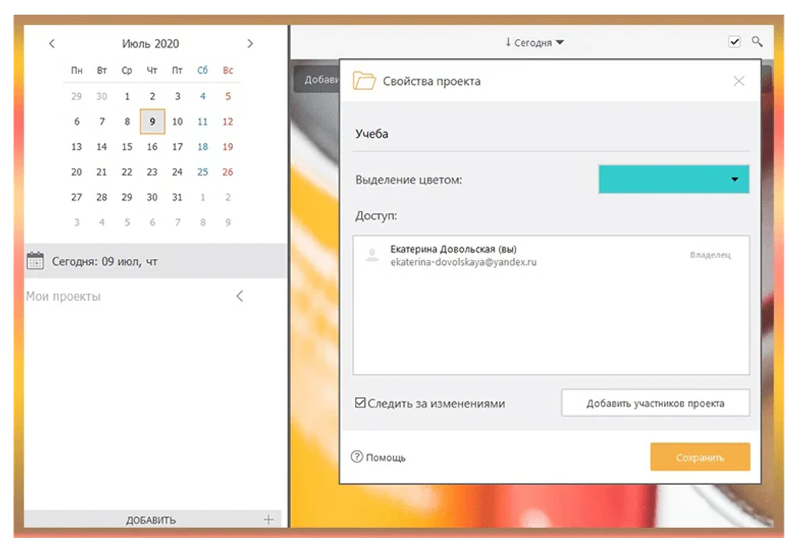Select July 19 in calendar
Viewport: 797px width, 552px height.
pos(228,147)
